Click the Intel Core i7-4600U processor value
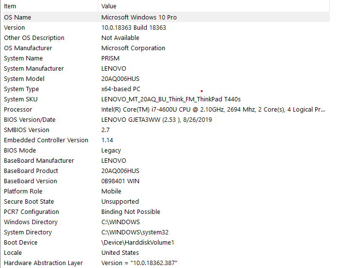 (x=213, y=110)
